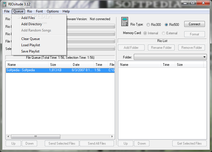Click file queue horizontal scrollbar thumb

36,136
